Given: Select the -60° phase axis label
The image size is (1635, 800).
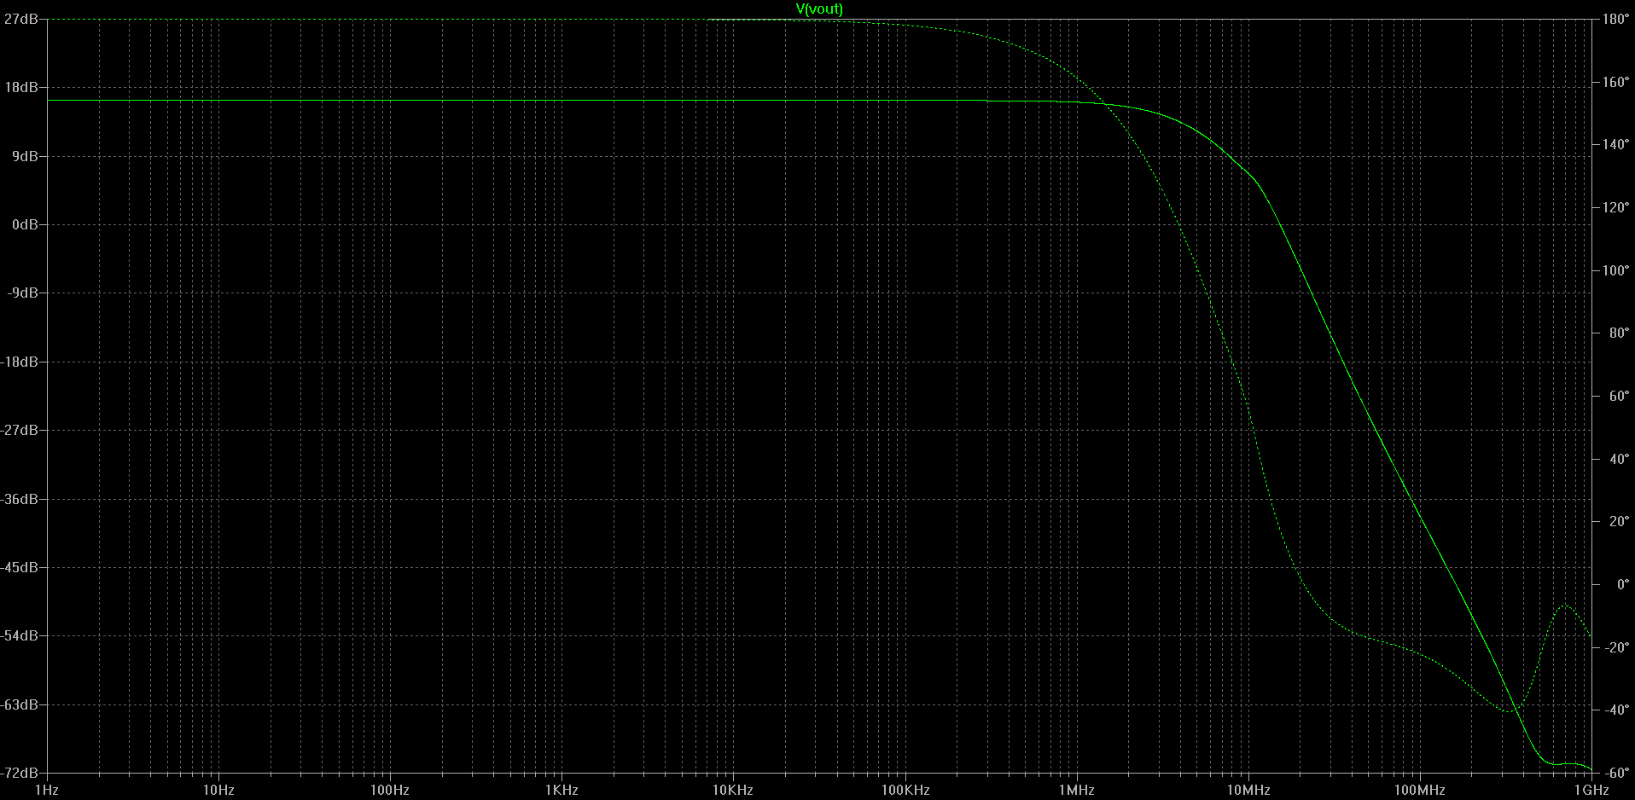Looking at the screenshot, I should (x=1616, y=773).
